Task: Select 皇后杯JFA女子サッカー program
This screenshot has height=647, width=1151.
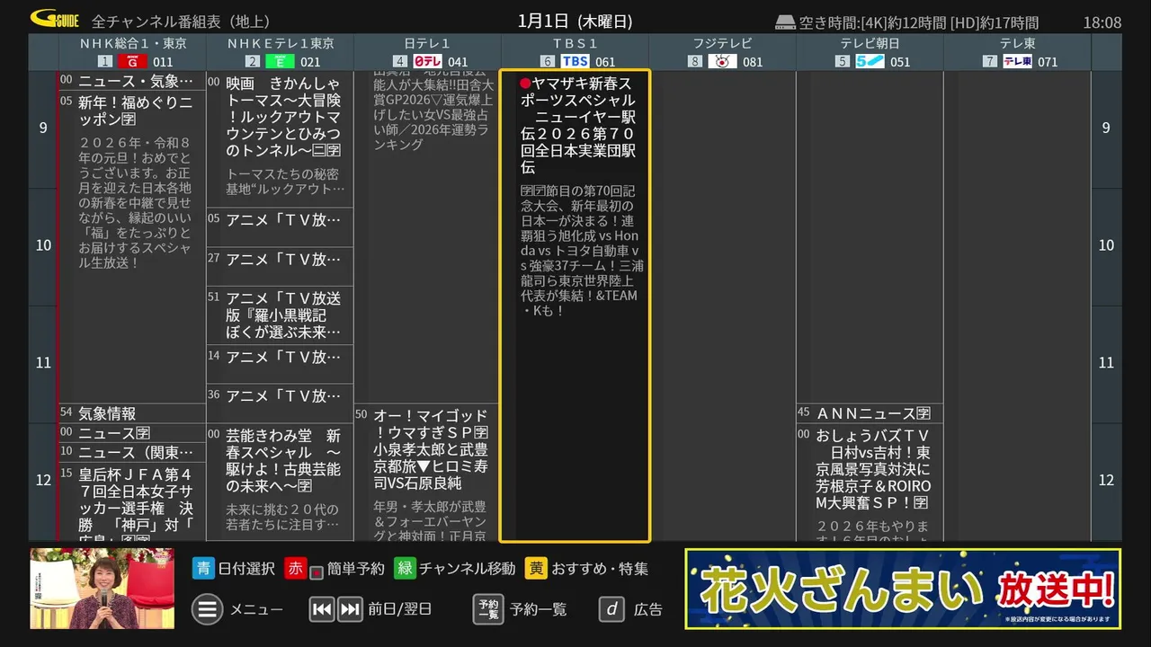Action: tap(133, 502)
